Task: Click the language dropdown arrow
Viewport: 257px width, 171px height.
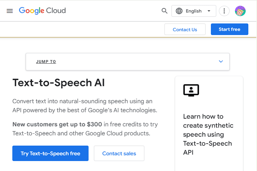Action: (x=209, y=11)
